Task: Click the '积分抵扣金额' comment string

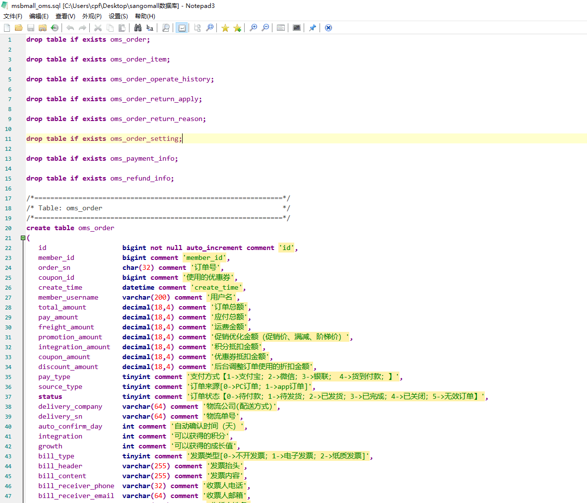Action: 237,347
